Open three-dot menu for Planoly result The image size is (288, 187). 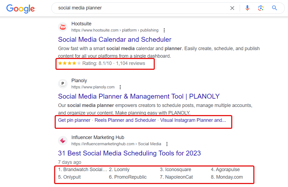pos(120,87)
